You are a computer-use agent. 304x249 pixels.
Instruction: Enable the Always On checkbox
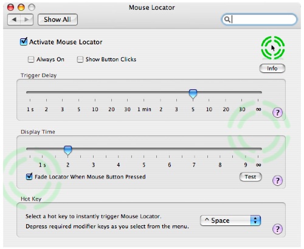[31, 60]
